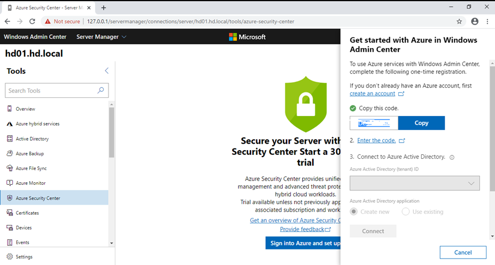Click the Azure panel scrollbar thumb
Viewport: 495px width, 265px height.
(x=492, y=128)
